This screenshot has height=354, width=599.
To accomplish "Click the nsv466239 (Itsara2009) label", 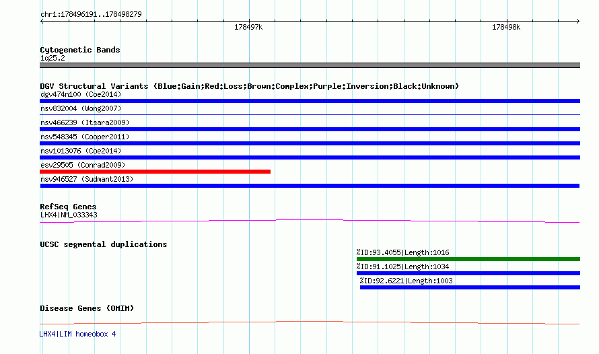I will [x=85, y=122].
